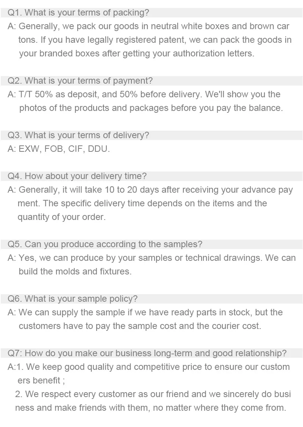303x427 pixels.
Task: Click the Q7 long-term relationship question
Action: 147,353
